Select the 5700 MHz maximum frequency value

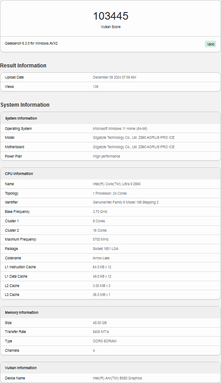coord(100,239)
